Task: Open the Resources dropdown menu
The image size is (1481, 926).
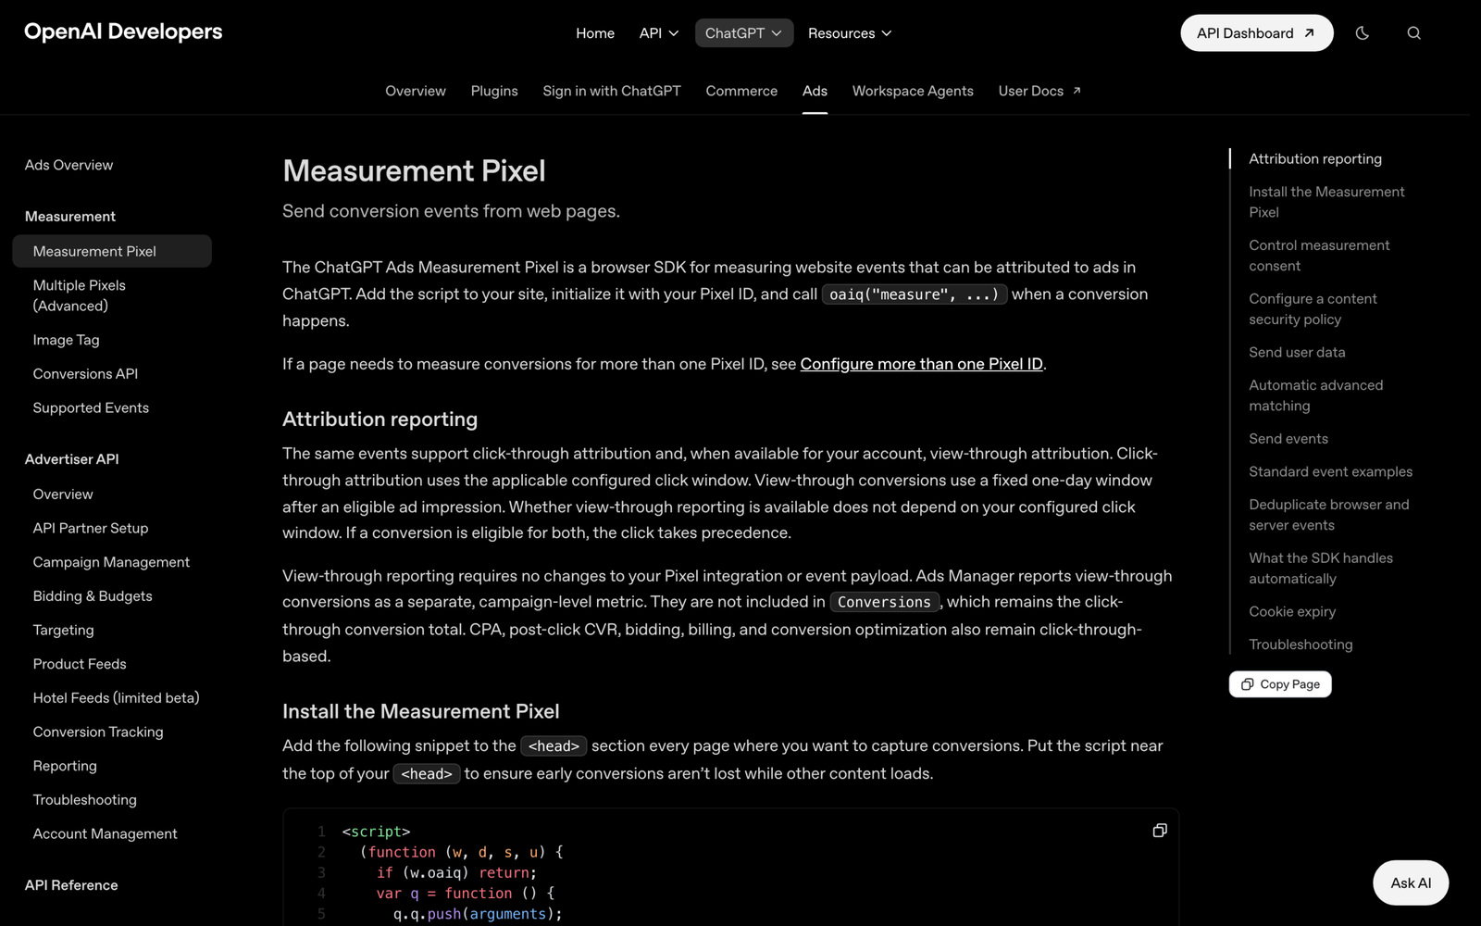Action: 850,33
